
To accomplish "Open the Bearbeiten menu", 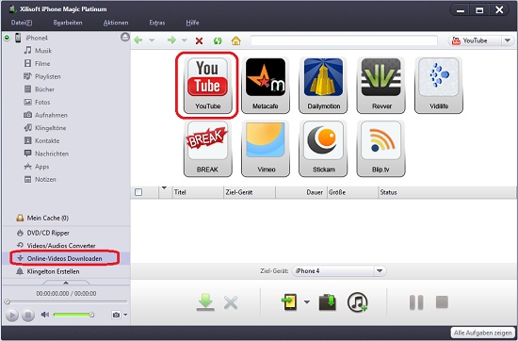I will [68, 23].
